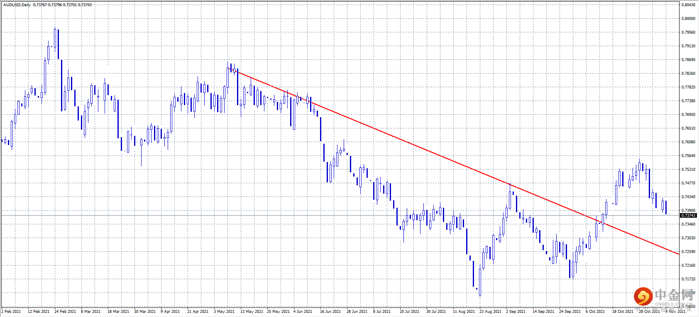The height and width of the screenshot is (317, 699).
Task: Click the 6 Oct 2021 date label
Action: point(595,312)
